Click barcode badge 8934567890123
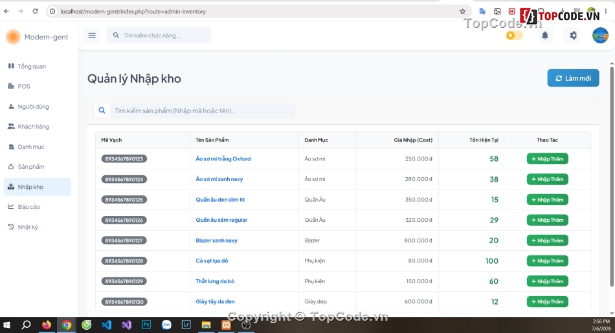 [x=124, y=158]
